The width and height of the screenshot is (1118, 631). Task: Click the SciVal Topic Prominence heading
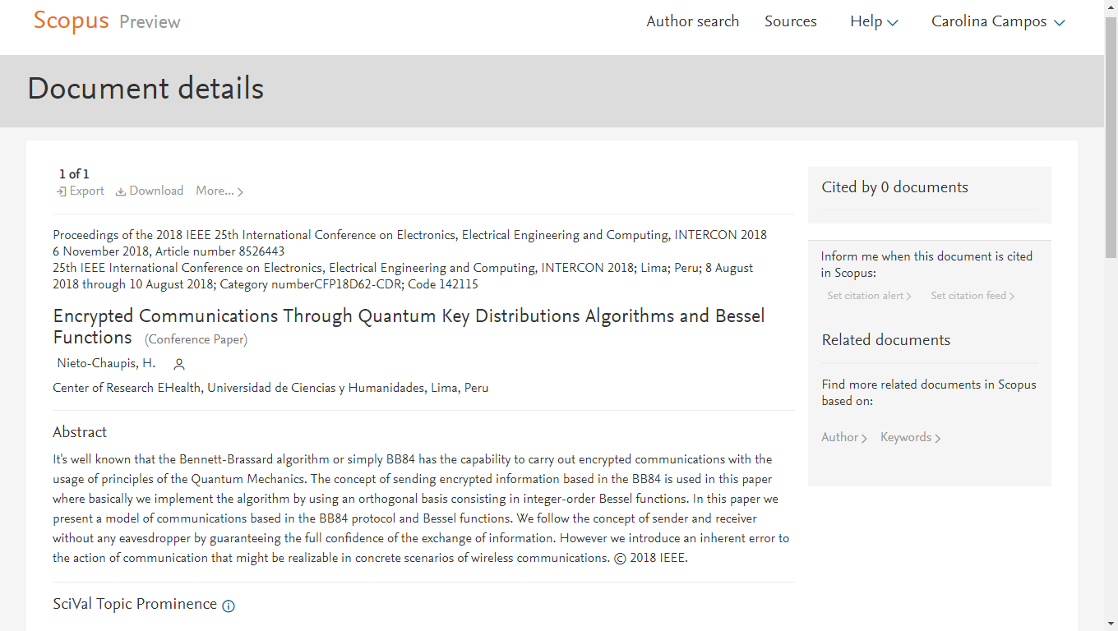point(135,604)
